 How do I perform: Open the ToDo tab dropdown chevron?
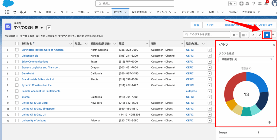click(x=88, y=12)
